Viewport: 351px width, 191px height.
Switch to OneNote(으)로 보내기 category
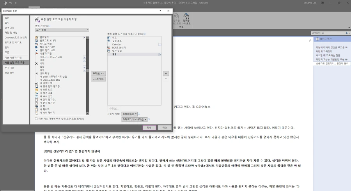[16, 37]
